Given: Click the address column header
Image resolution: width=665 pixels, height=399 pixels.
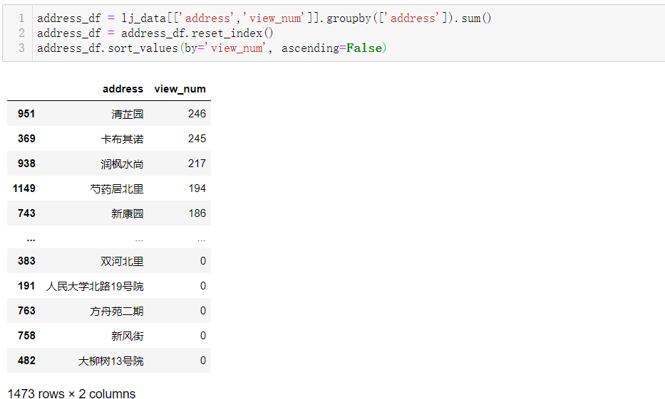Looking at the screenshot, I should [x=123, y=89].
